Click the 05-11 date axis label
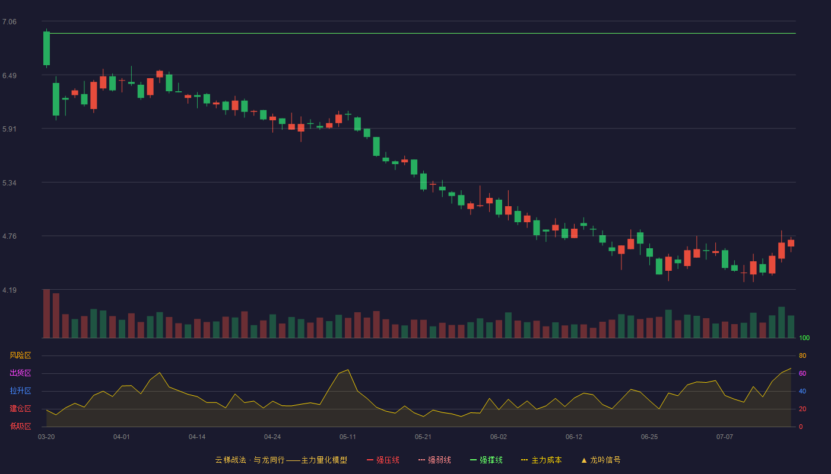Viewport: 831px width, 474px height. click(348, 437)
